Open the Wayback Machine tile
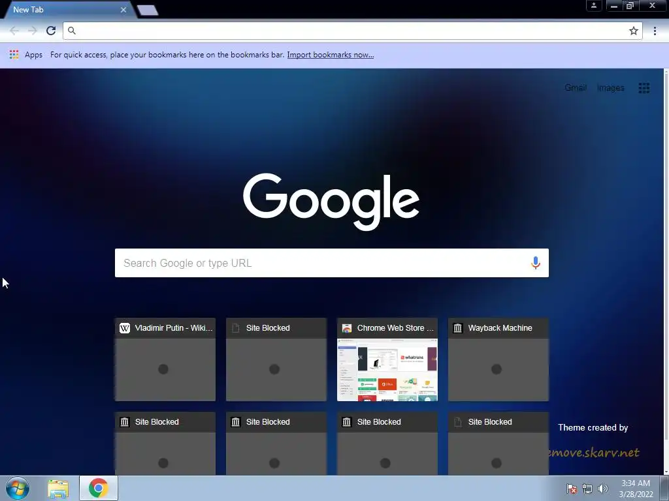This screenshot has width=669, height=501. pyautogui.click(x=498, y=359)
